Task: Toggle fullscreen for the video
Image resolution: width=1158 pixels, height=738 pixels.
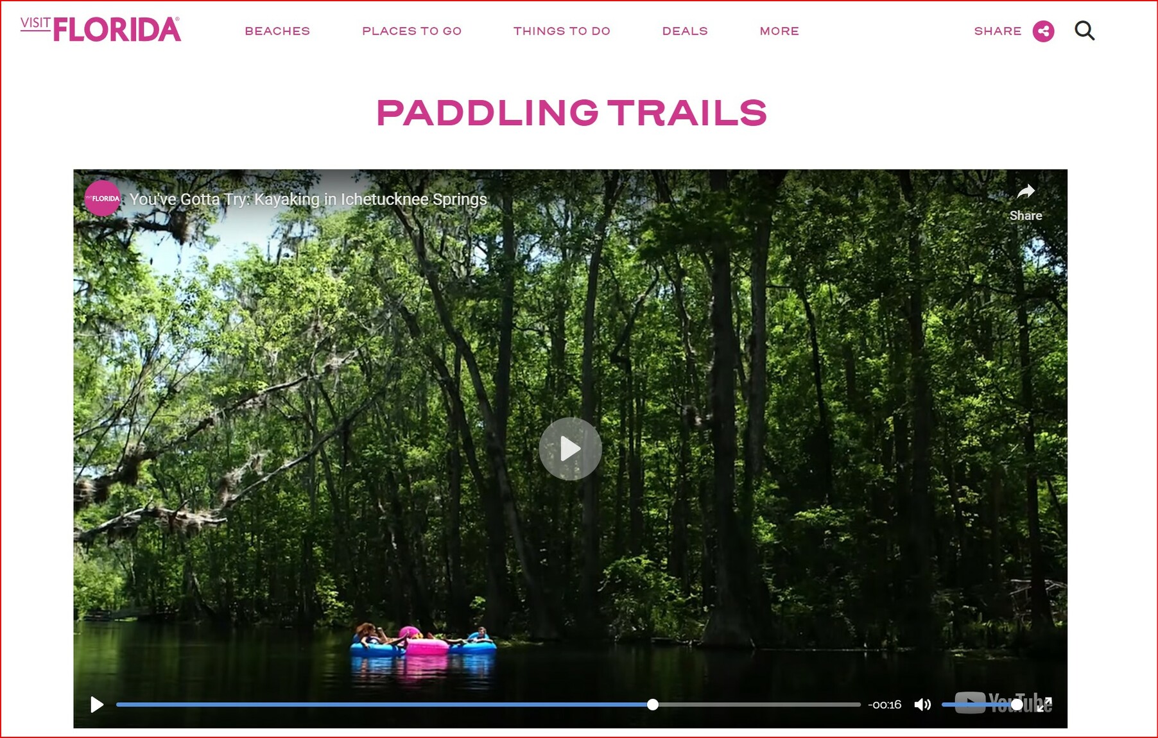Action: tap(1045, 705)
